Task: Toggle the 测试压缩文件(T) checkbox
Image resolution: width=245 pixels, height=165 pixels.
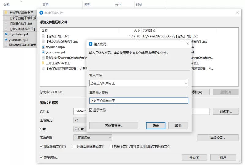Action: pyautogui.click(x=41, y=146)
